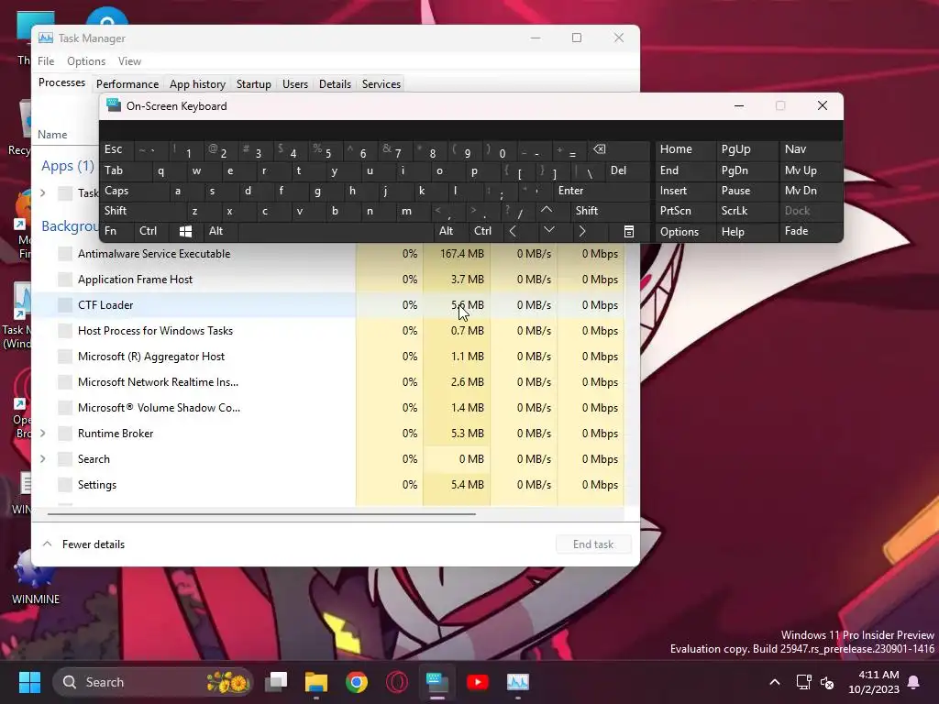This screenshot has height=704, width=939.
Task: Open Task View from taskbar
Action: (x=276, y=682)
